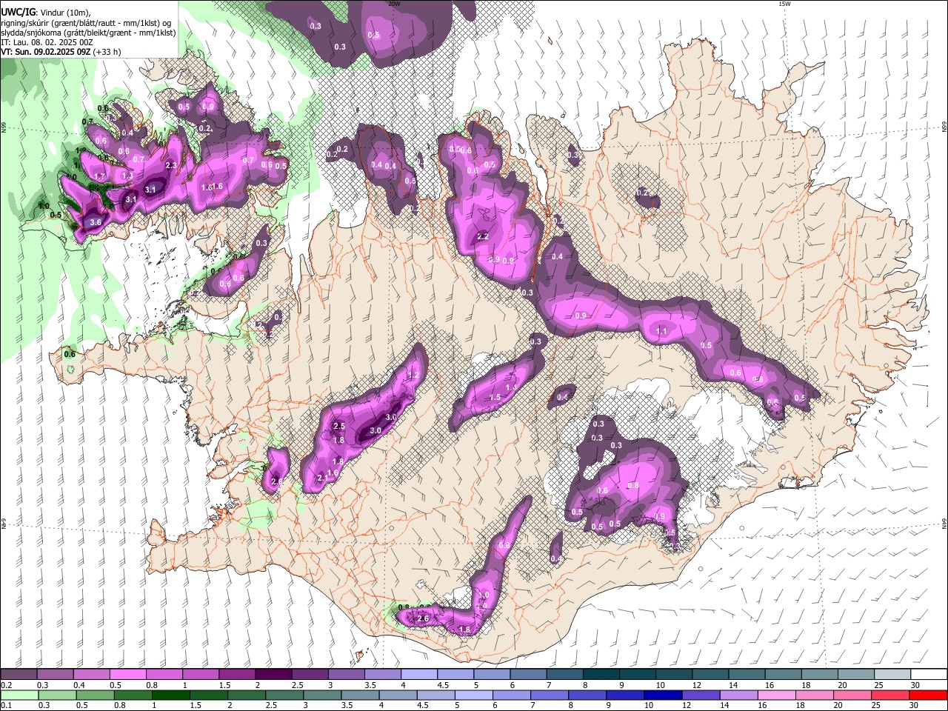Viewport: 948px width, 711px height.
Task: Click the '2.1' precipitation value on the map
Action: coord(322,478)
